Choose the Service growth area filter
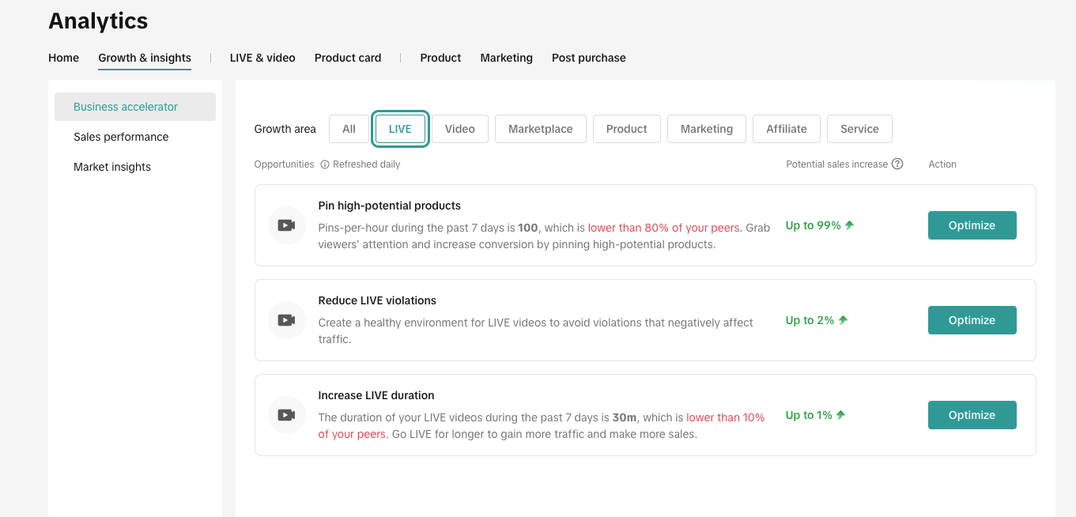 [859, 129]
